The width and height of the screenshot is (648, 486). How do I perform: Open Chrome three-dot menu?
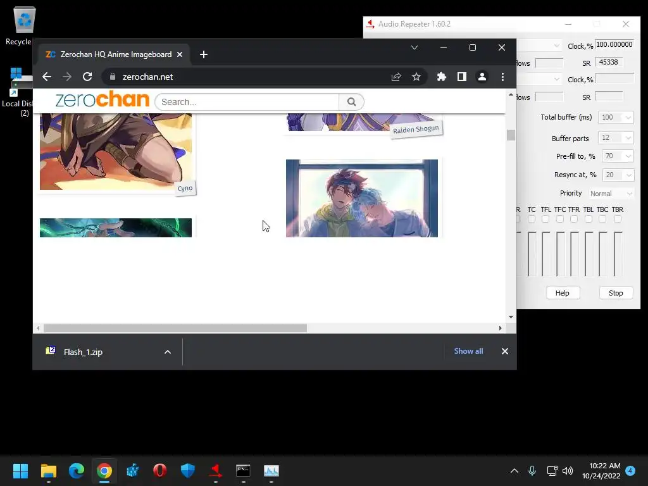[502, 77]
